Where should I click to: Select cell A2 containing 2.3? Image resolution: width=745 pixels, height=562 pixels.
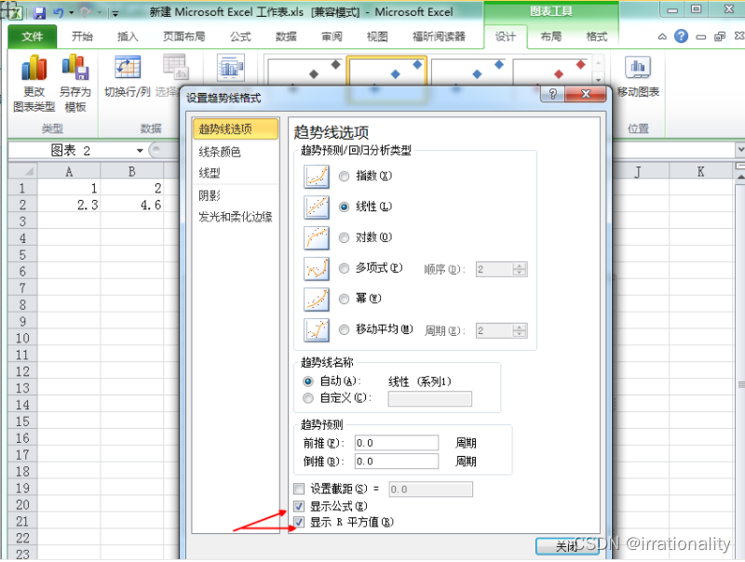[x=69, y=205]
